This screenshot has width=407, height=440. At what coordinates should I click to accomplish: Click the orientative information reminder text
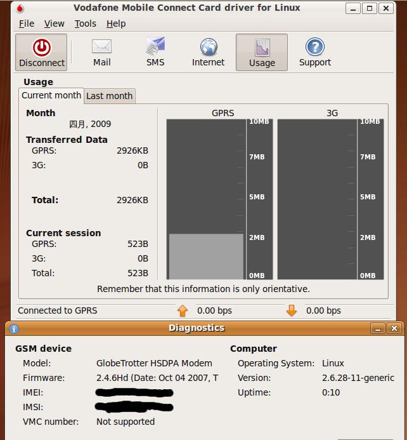[203, 289]
